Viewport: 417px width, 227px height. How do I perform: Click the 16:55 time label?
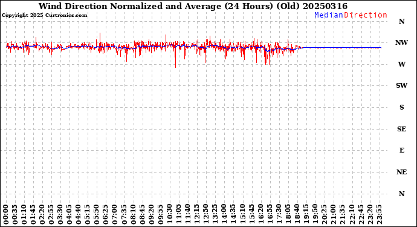pos(270,215)
